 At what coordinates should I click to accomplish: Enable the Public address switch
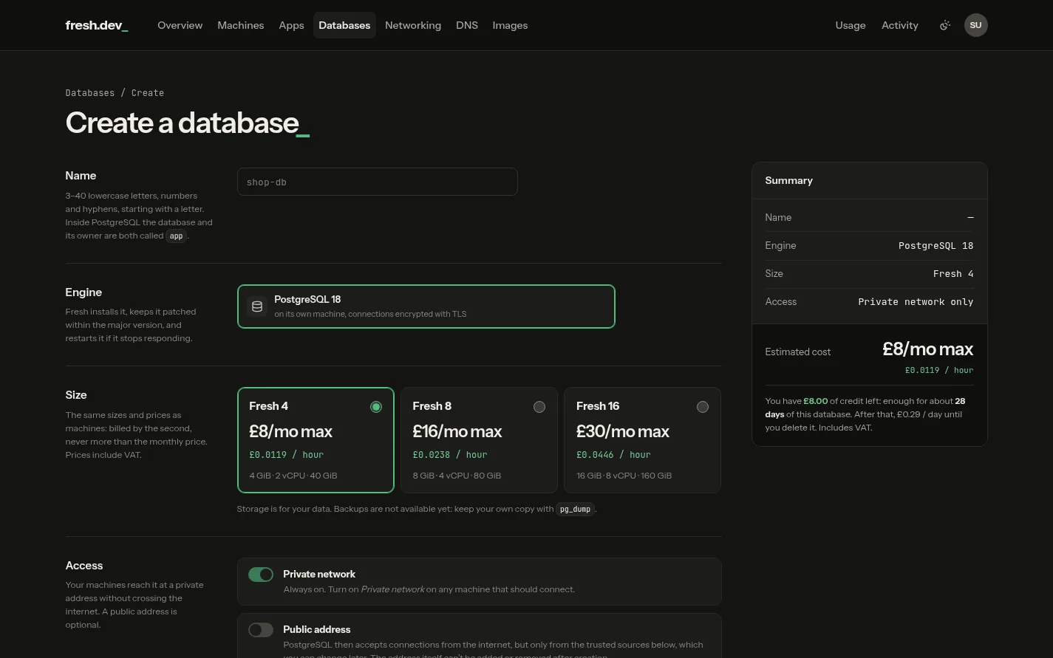(261, 630)
